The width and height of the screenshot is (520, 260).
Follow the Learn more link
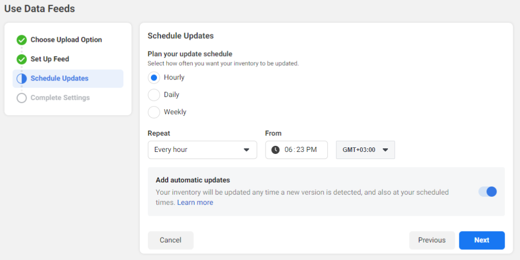[x=195, y=202]
